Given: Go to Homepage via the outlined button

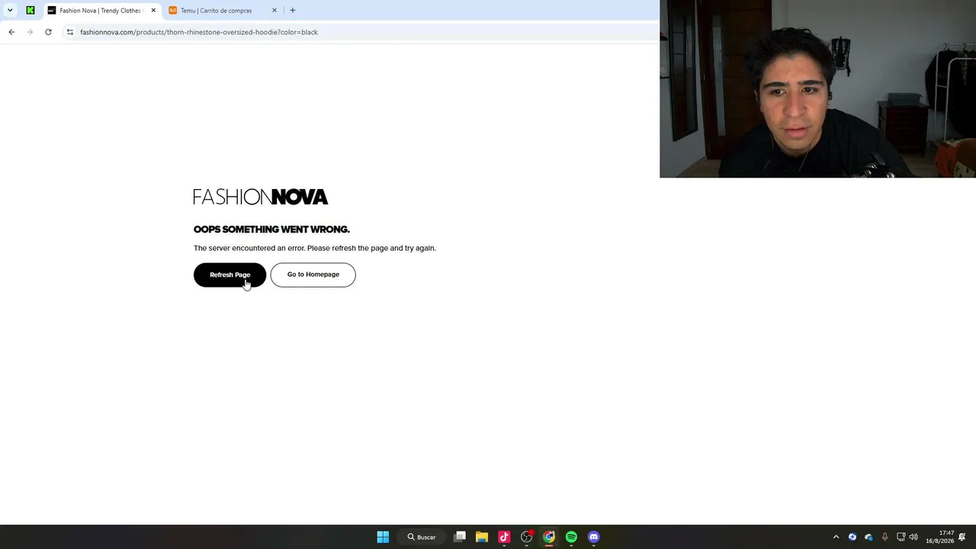Looking at the screenshot, I should (x=313, y=274).
